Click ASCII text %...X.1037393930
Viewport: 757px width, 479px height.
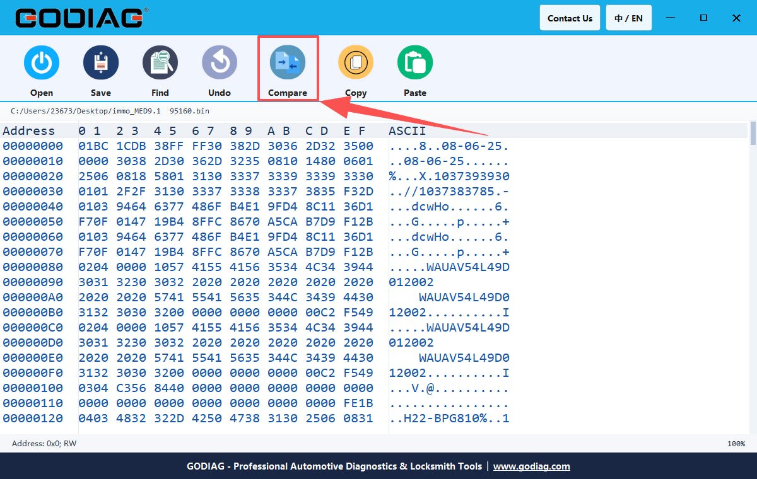coord(449,176)
